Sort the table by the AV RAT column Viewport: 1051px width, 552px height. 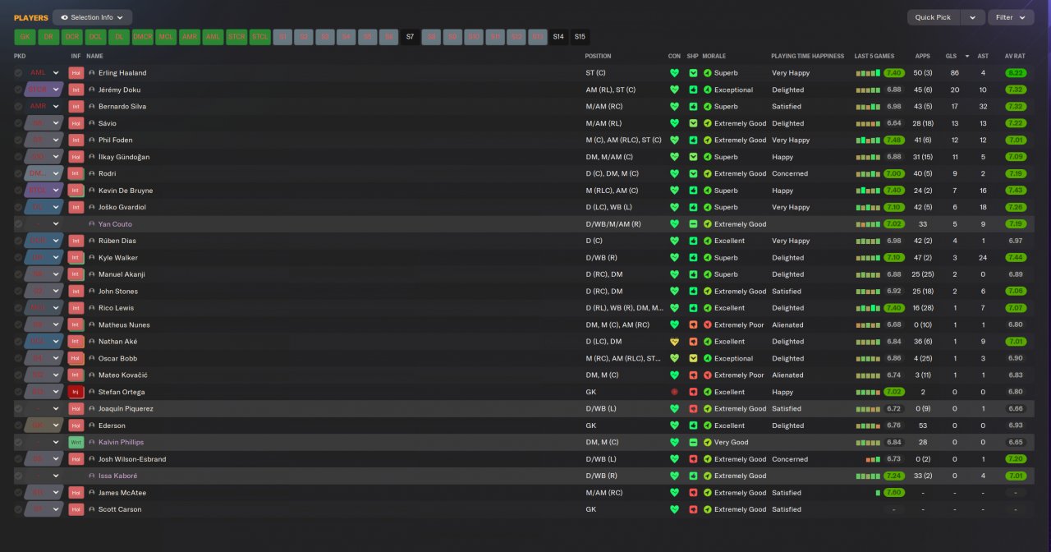click(1016, 57)
